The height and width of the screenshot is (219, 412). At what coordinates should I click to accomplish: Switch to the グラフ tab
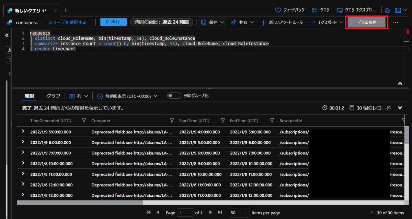click(53, 96)
